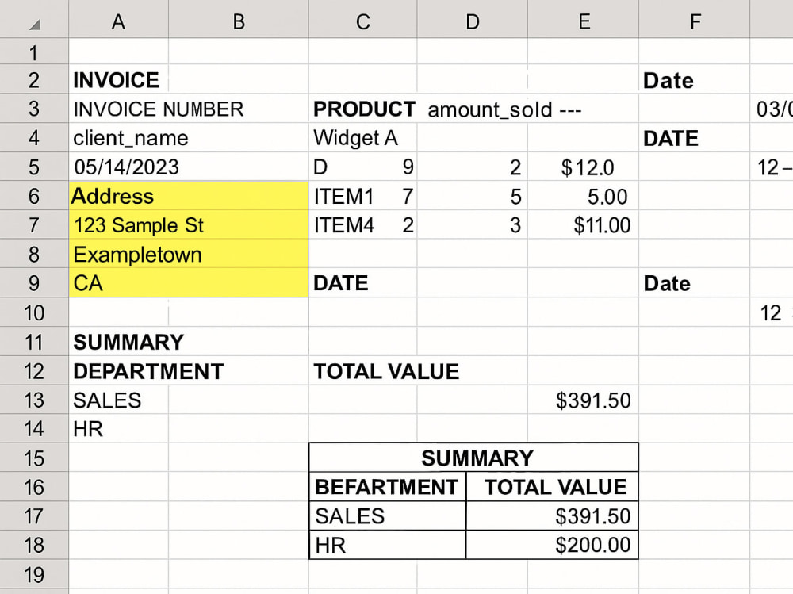
Task: Click the 123 Sample St cell
Action: click(x=189, y=224)
